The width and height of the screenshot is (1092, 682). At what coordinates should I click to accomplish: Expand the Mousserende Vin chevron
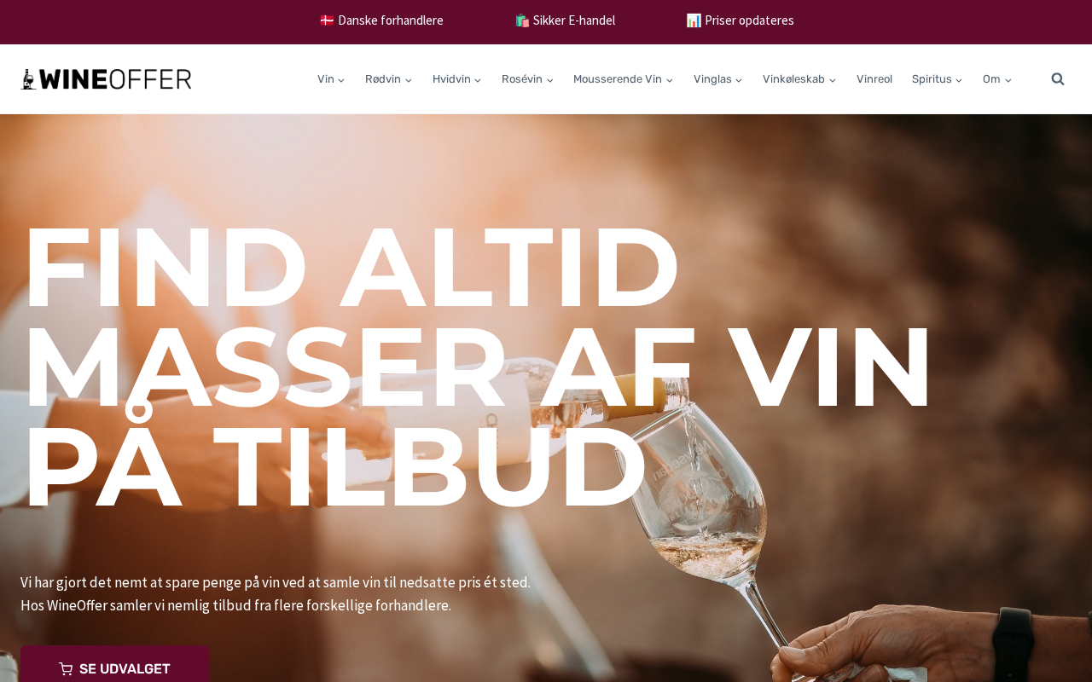click(x=669, y=80)
